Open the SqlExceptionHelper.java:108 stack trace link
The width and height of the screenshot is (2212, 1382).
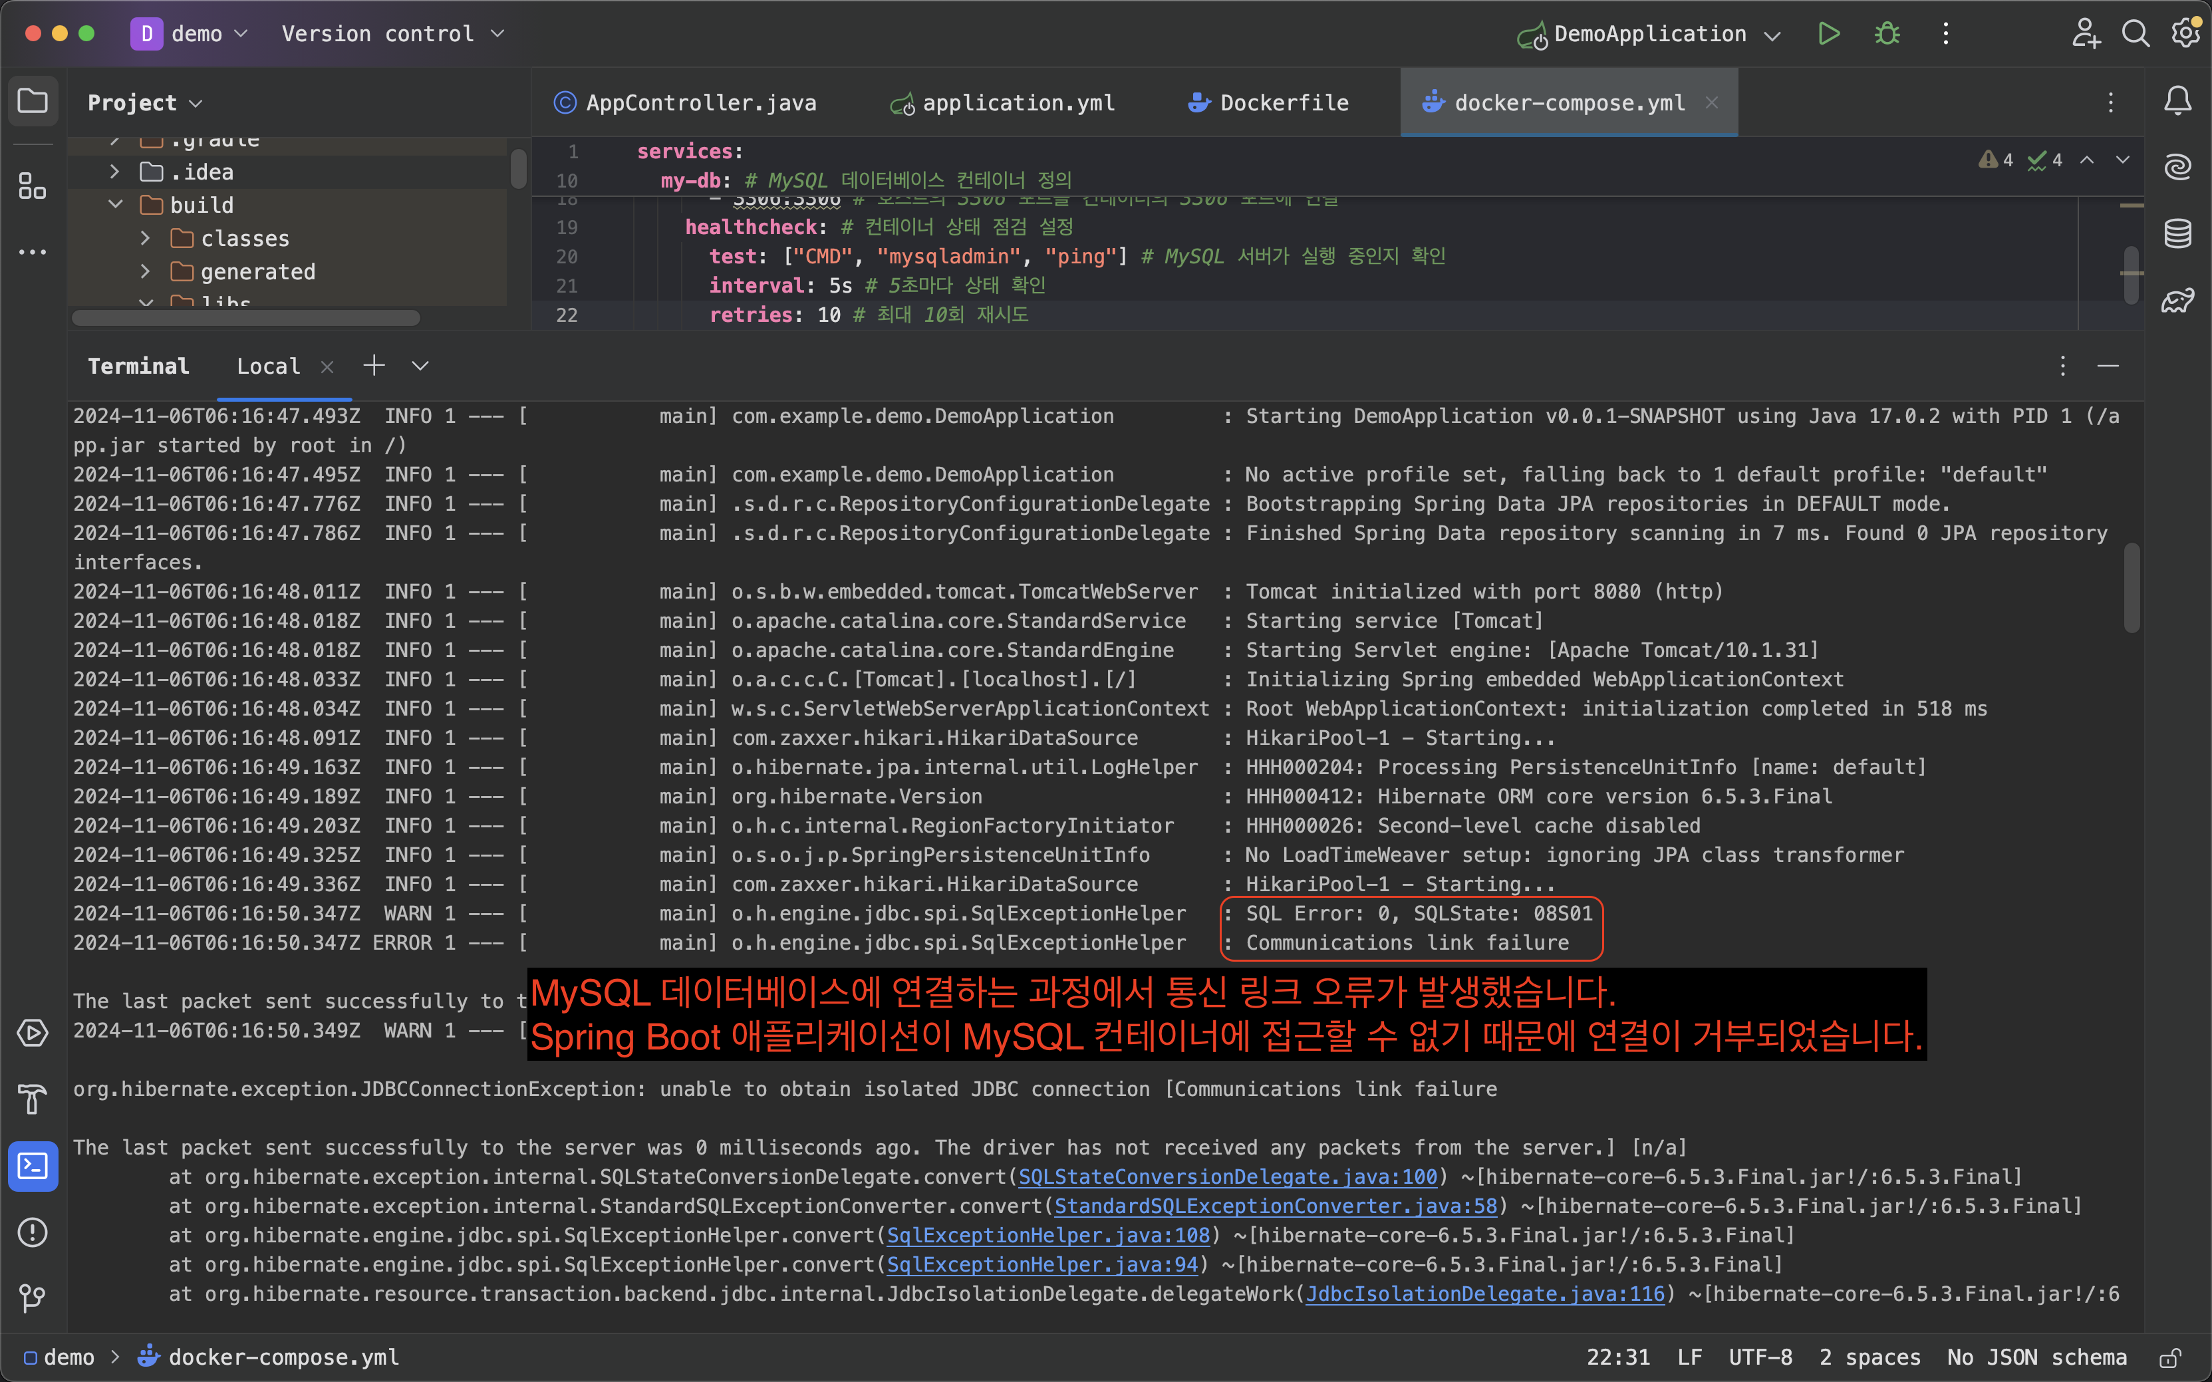point(1047,1235)
